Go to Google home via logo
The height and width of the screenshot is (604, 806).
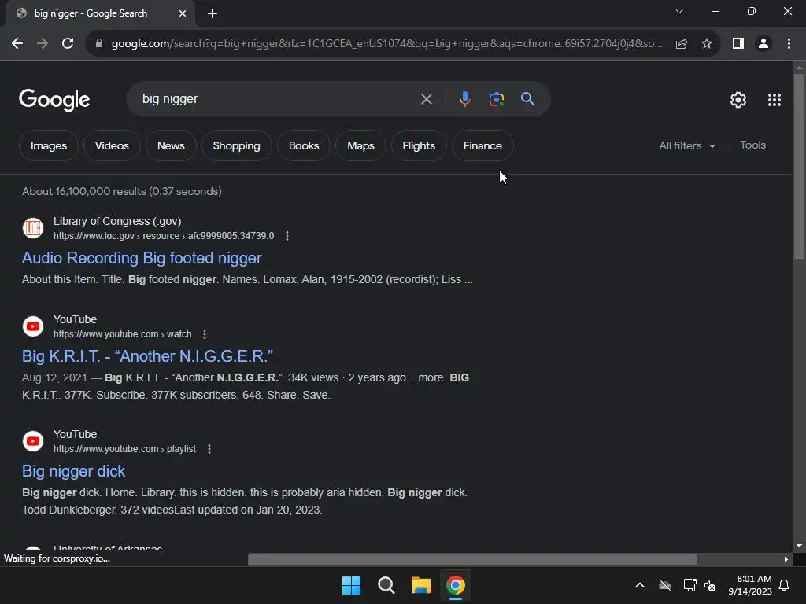(x=54, y=100)
